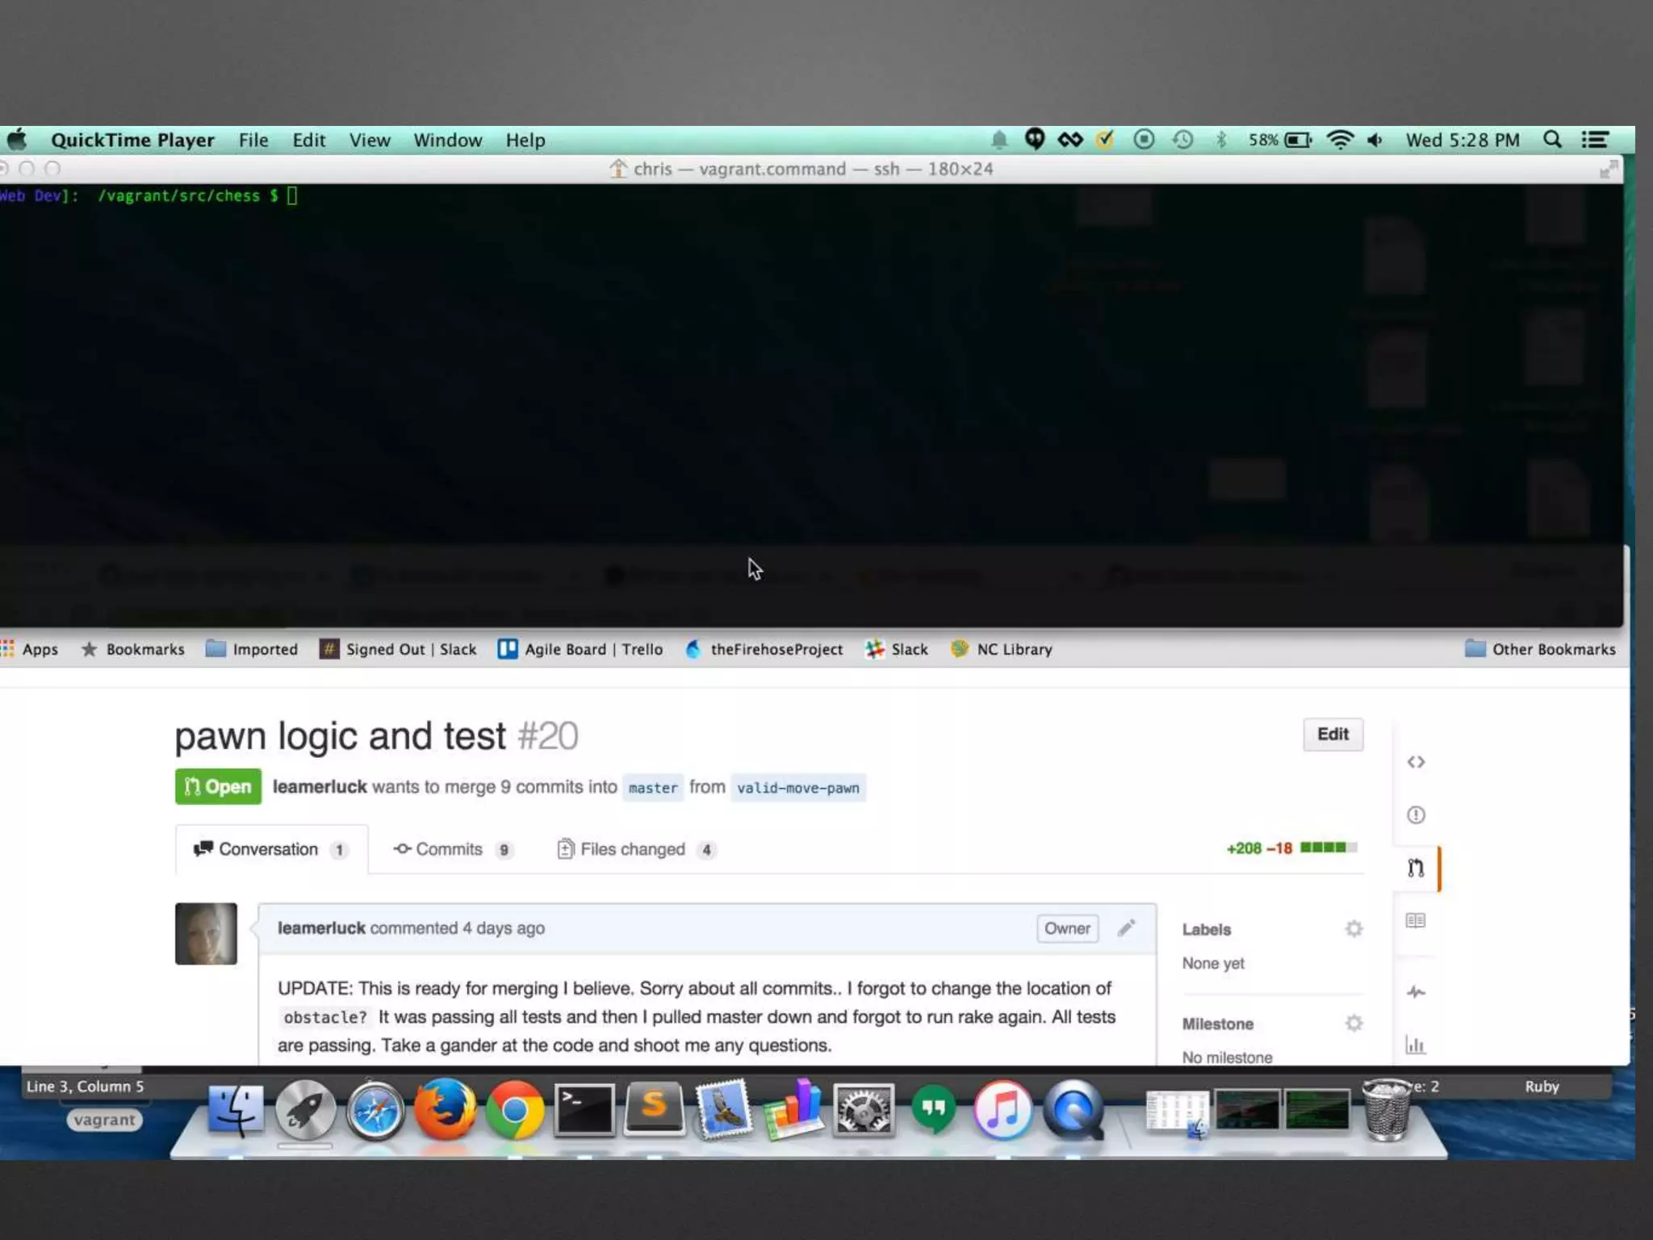Screen dimensions: 1653x1240
Task: Open the Labels gear settings
Action: pyautogui.click(x=1354, y=929)
